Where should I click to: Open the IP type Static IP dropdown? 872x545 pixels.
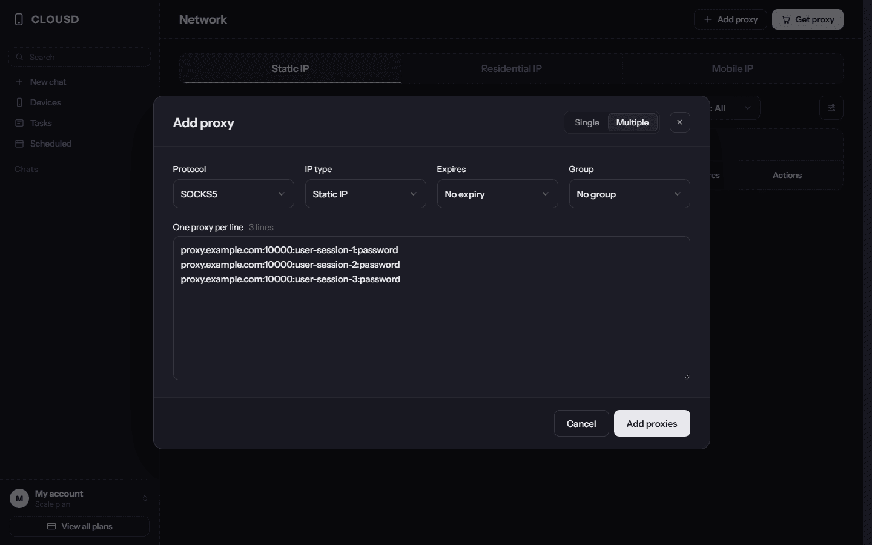366,194
